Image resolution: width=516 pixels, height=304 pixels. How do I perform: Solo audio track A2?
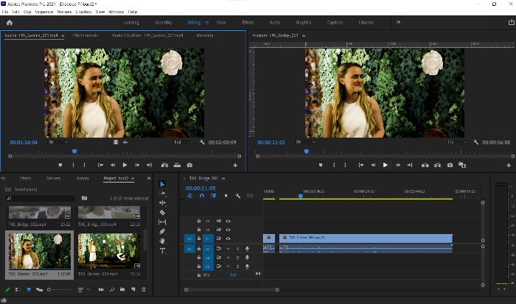point(237,258)
